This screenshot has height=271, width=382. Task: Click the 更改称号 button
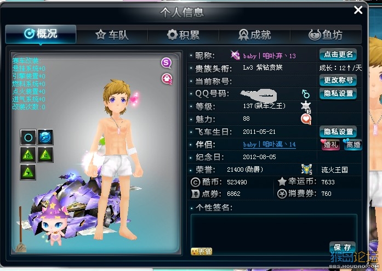[338, 80]
